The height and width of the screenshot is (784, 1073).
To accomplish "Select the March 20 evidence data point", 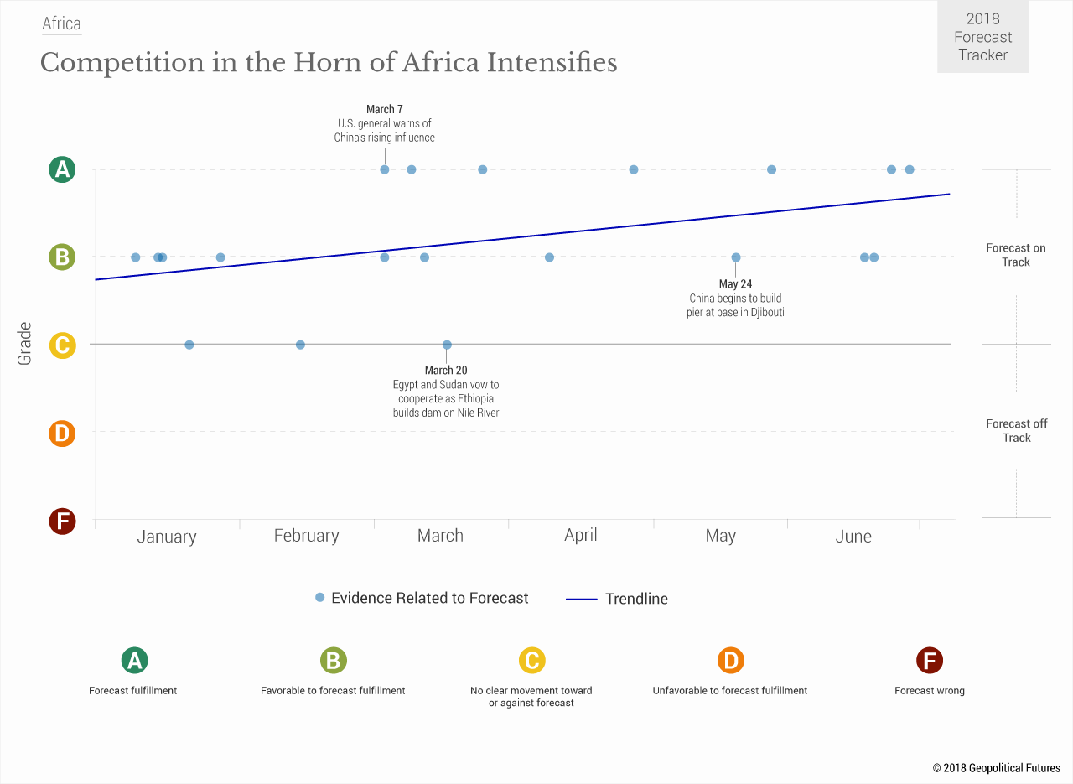I will coord(447,345).
